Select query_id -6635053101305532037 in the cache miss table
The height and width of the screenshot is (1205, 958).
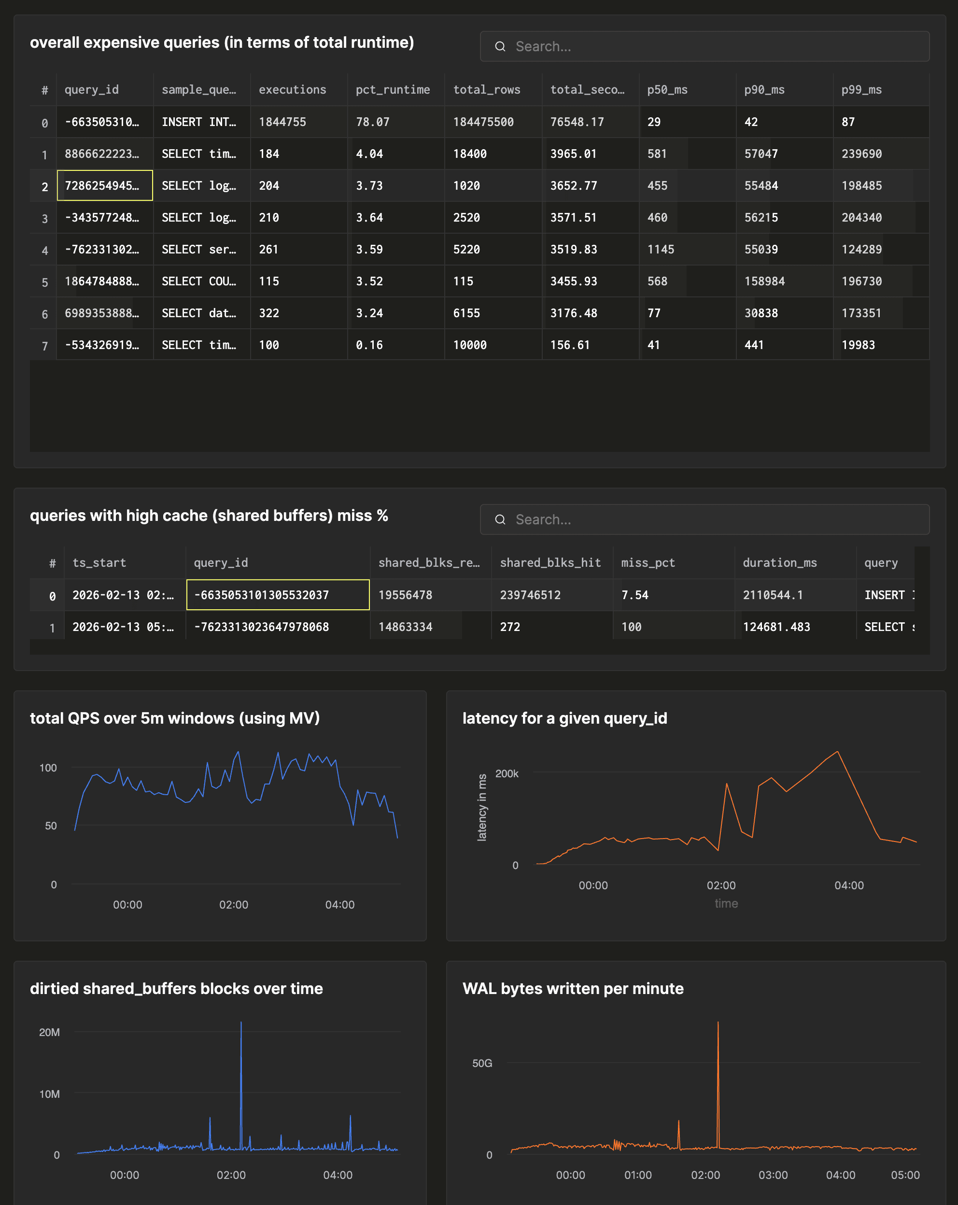click(x=277, y=595)
